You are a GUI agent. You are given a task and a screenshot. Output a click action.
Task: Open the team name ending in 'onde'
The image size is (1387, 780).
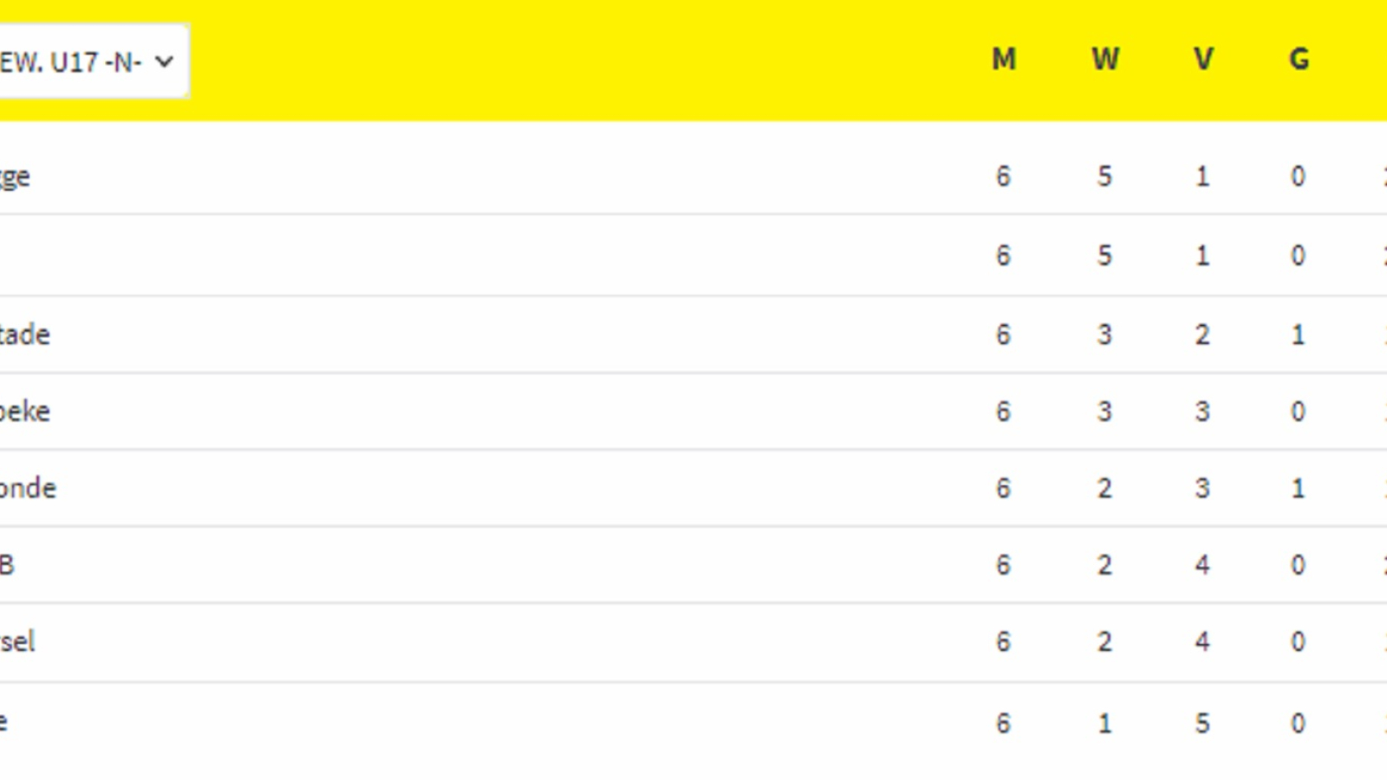(x=28, y=488)
